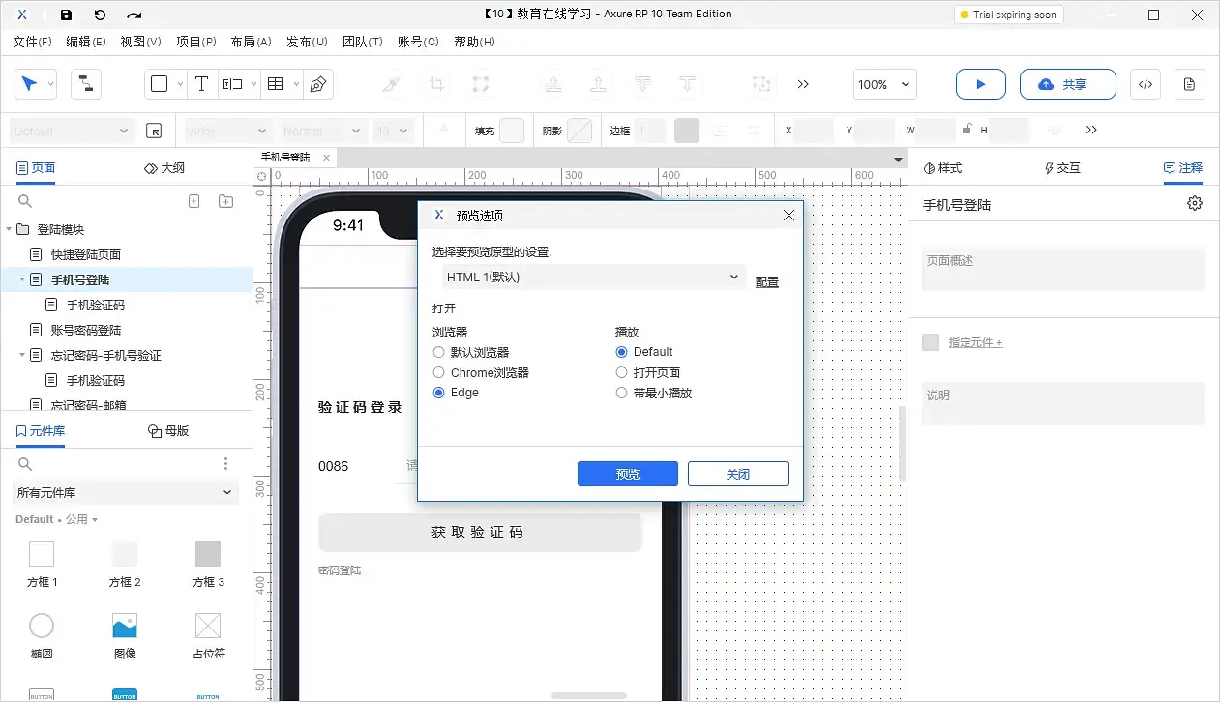Screen dimensions: 1220x702
Task: Open the 100% zoom level dropdown
Action: (x=882, y=84)
